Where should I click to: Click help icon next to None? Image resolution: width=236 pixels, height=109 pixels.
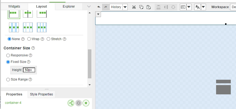click(23, 39)
